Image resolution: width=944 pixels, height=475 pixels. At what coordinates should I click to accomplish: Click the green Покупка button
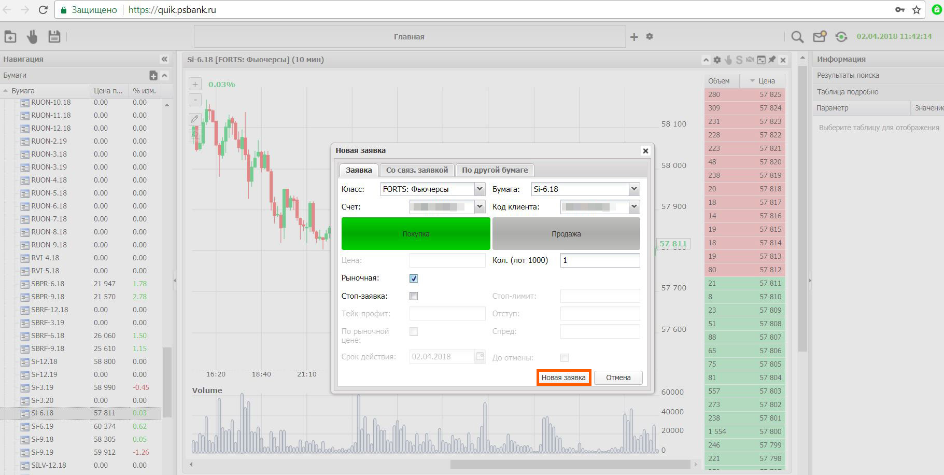coord(416,234)
